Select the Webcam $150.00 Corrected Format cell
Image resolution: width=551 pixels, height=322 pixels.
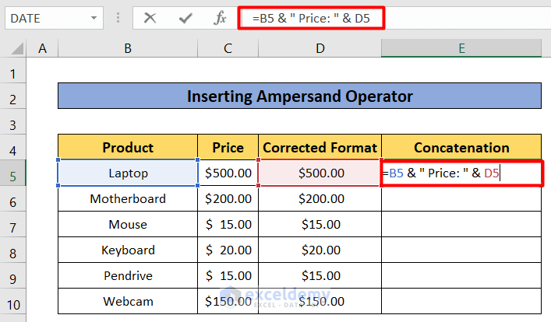click(x=320, y=301)
